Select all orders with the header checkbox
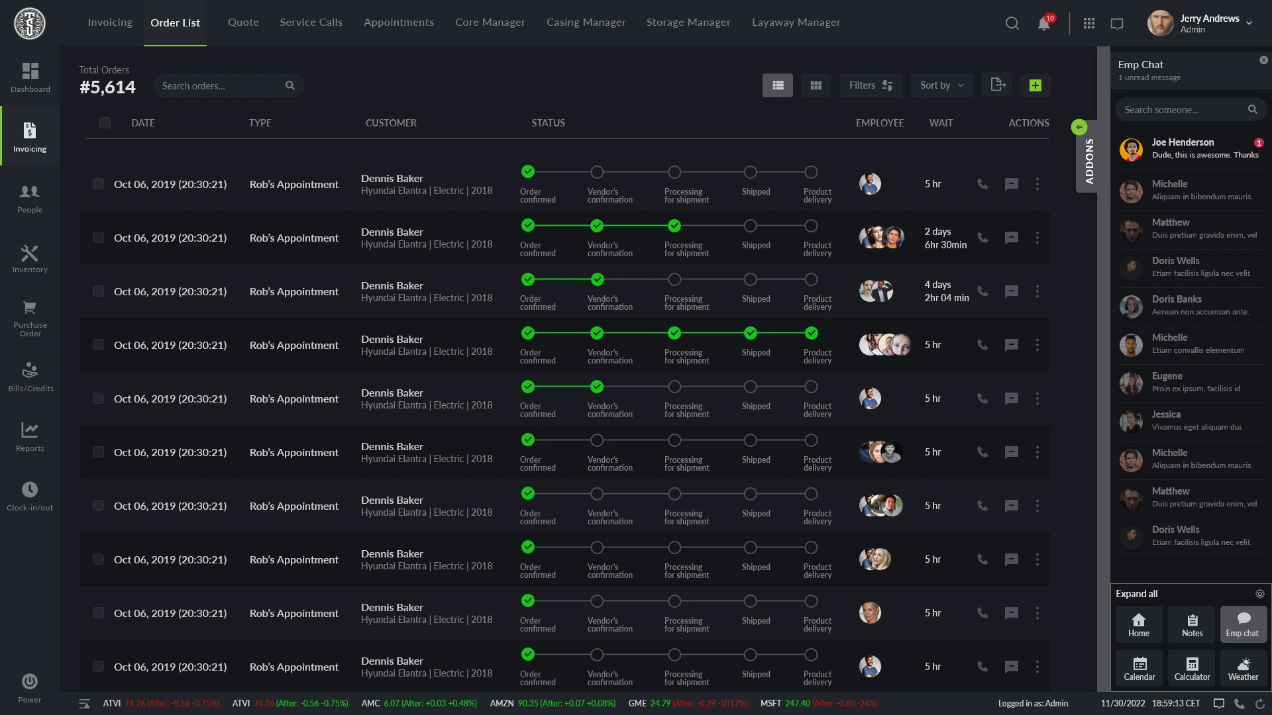This screenshot has height=715, width=1272. point(105,122)
